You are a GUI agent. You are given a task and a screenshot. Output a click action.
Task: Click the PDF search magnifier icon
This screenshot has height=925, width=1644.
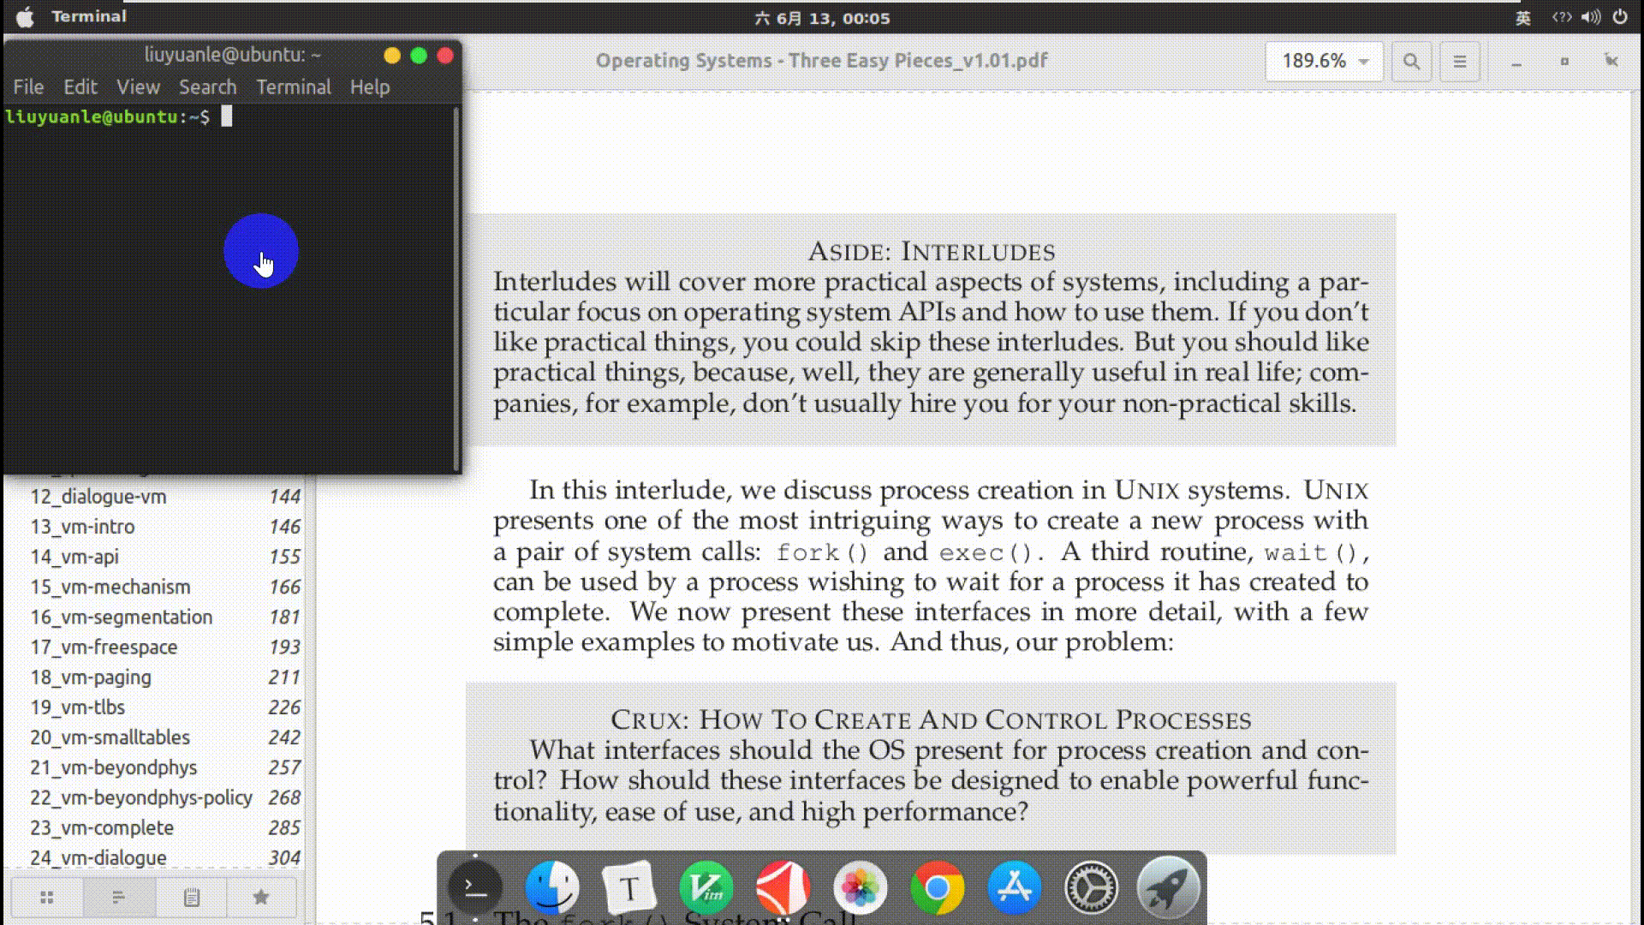tap(1411, 62)
